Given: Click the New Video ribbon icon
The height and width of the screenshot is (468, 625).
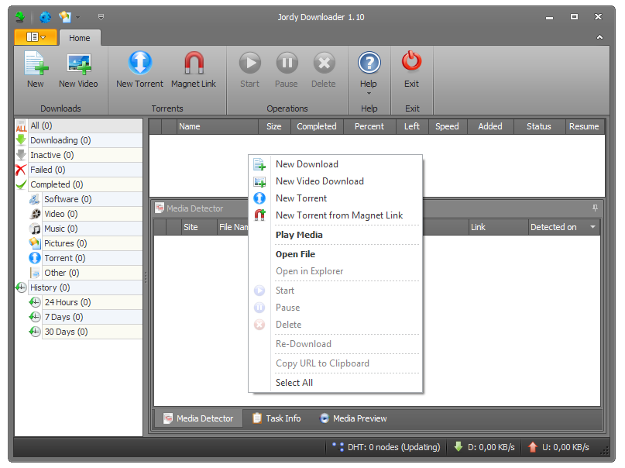Looking at the screenshot, I should (78, 64).
